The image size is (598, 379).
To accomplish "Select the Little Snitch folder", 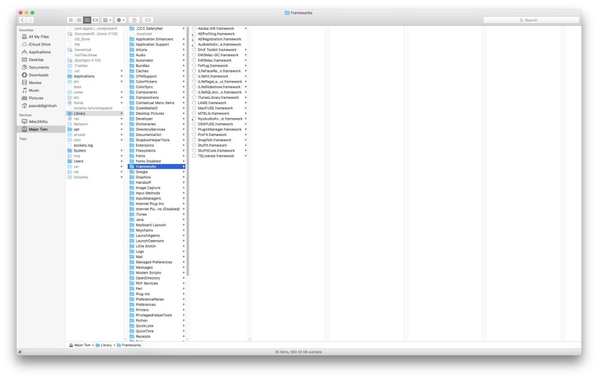I will pos(157,246).
